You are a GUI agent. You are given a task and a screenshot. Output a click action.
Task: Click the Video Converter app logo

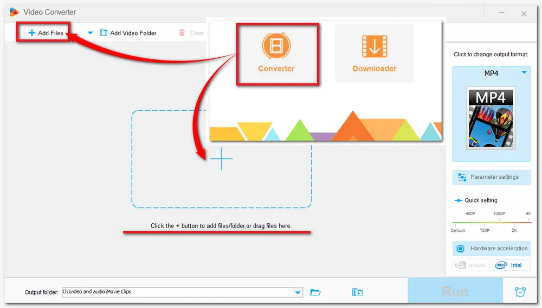pyautogui.click(x=14, y=12)
